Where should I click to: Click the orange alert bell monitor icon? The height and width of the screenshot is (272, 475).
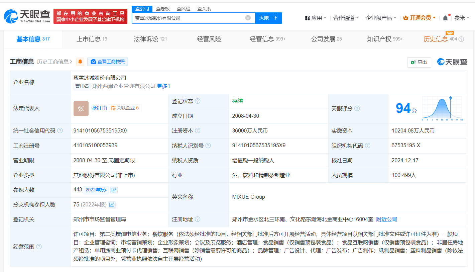tap(80, 62)
